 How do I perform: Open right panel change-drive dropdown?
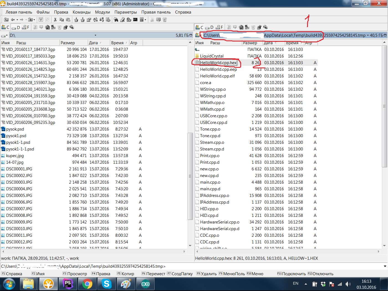(198, 35)
